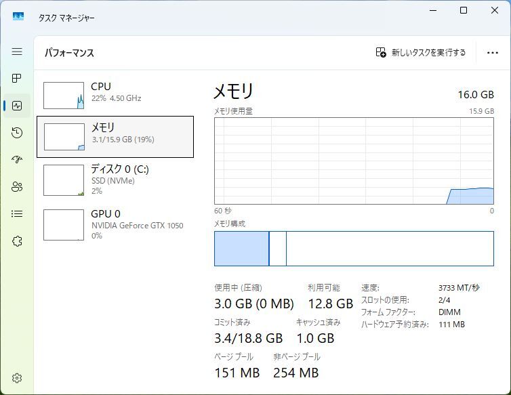Open Task Manager settings gear
Image resolution: width=511 pixels, height=395 pixels.
click(x=17, y=378)
